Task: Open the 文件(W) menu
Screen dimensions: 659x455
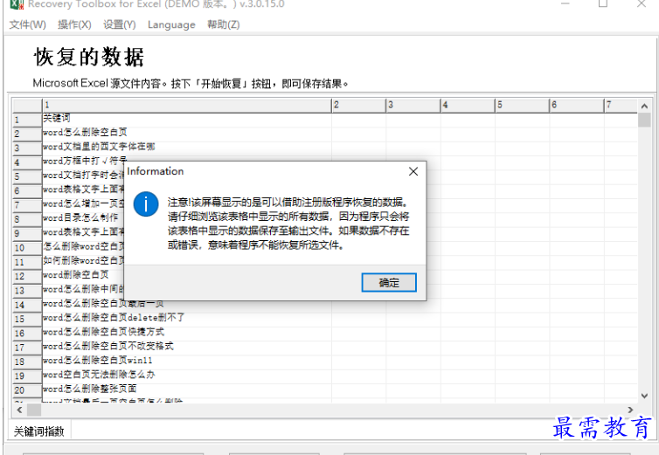Action: pyautogui.click(x=27, y=24)
